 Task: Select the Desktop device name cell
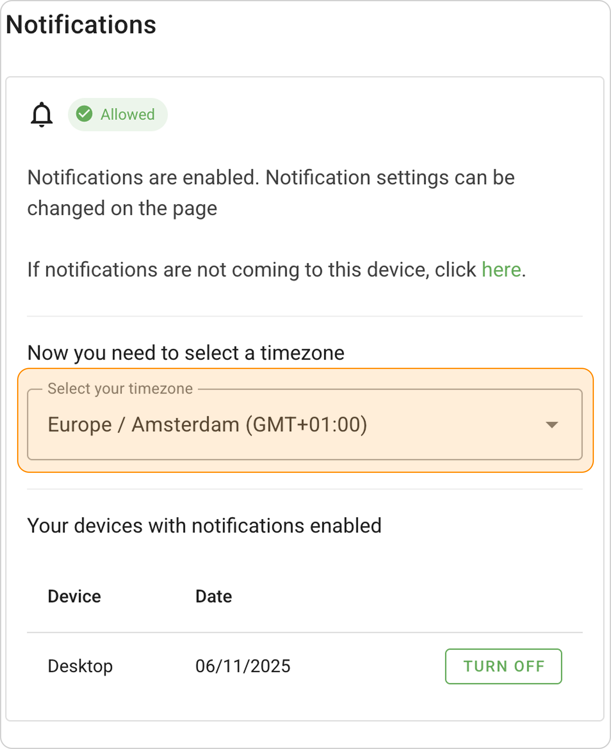(x=80, y=666)
